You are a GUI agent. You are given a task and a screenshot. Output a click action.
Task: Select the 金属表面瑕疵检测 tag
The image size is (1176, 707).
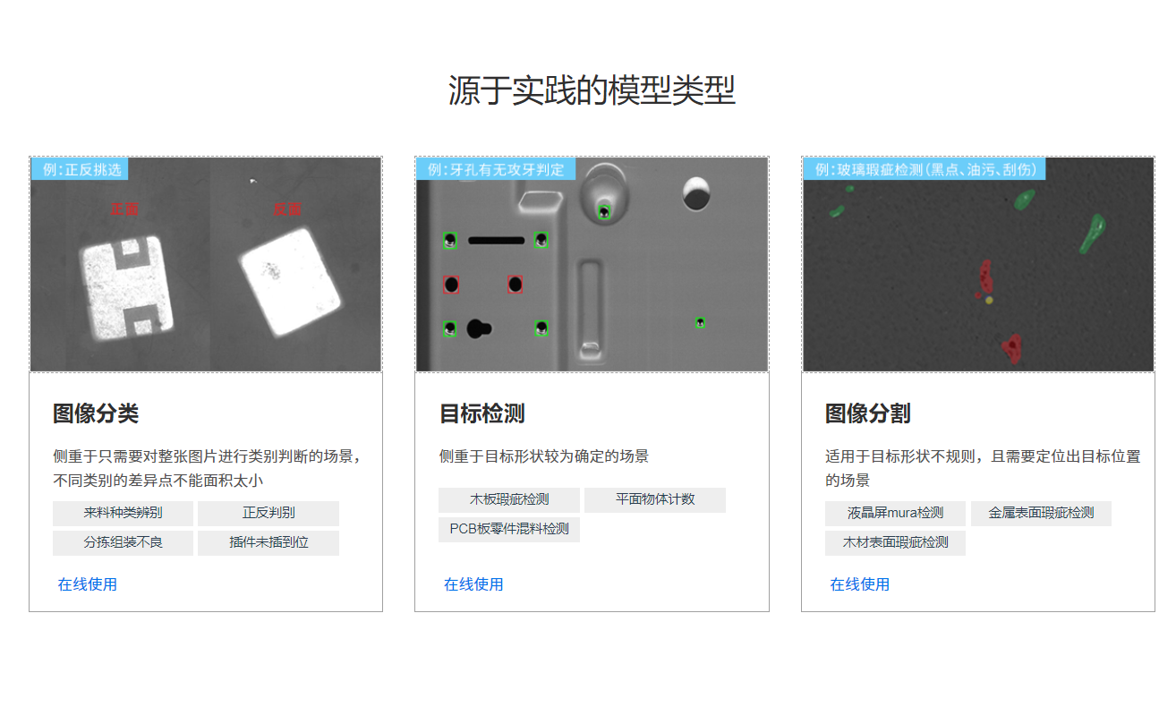click(x=1041, y=514)
